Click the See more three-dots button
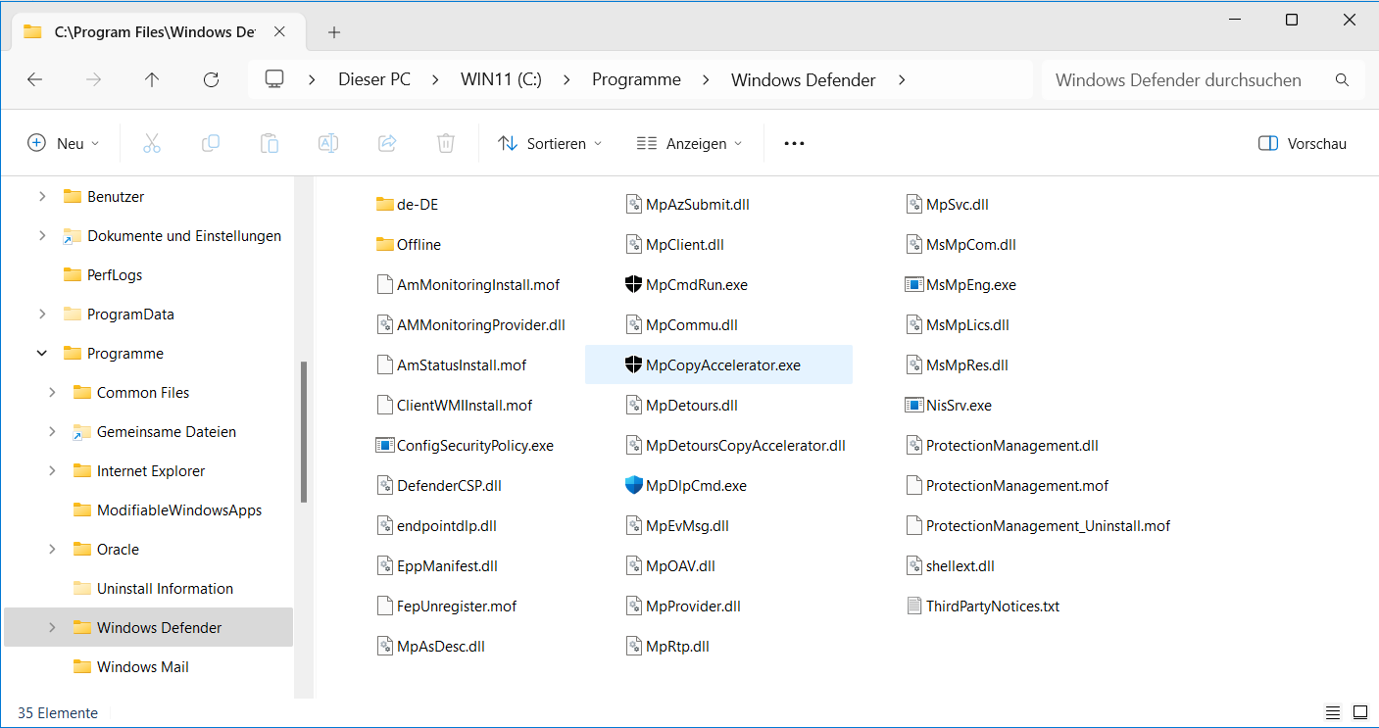Viewport: 1379px width, 728px height. [x=794, y=144]
